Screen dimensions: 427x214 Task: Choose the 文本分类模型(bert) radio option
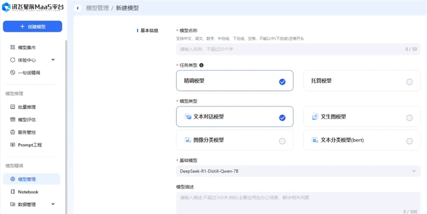point(409,141)
